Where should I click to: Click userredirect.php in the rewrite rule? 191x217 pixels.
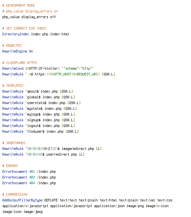(61, 154)
